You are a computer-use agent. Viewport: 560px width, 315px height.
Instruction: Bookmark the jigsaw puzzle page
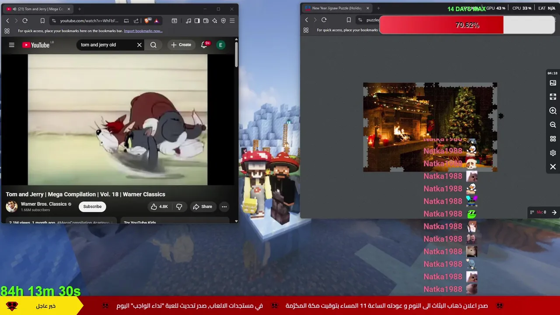[x=349, y=20]
